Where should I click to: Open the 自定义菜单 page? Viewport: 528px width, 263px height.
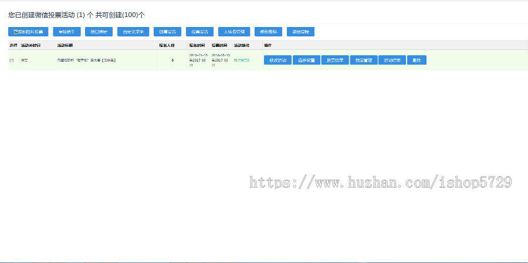point(133,32)
